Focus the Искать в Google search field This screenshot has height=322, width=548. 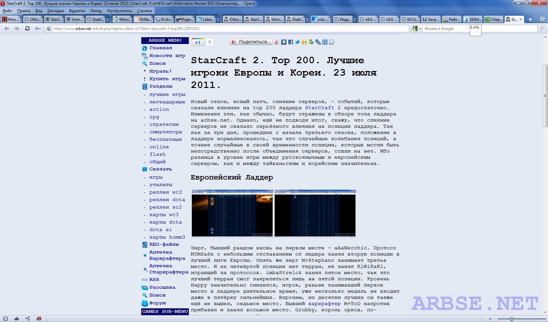point(480,29)
